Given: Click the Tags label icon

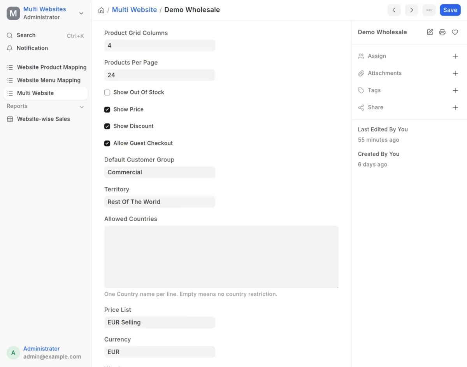Looking at the screenshot, I should click(361, 90).
